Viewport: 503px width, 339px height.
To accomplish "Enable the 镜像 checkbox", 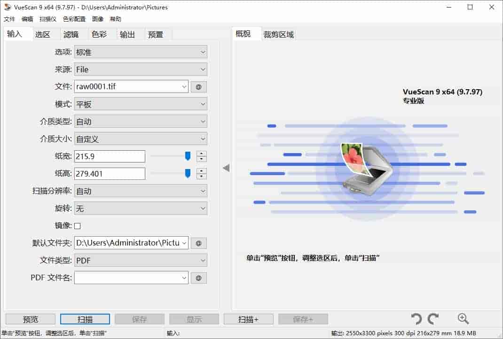I will tap(78, 226).
